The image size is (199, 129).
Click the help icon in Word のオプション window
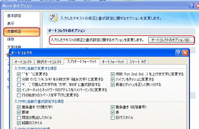[x=191, y=6]
